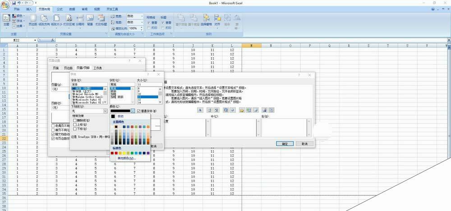Enable 删除线 strikethrough in font dialog
The height and width of the screenshot is (211, 451).
click(x=75, y=120)
